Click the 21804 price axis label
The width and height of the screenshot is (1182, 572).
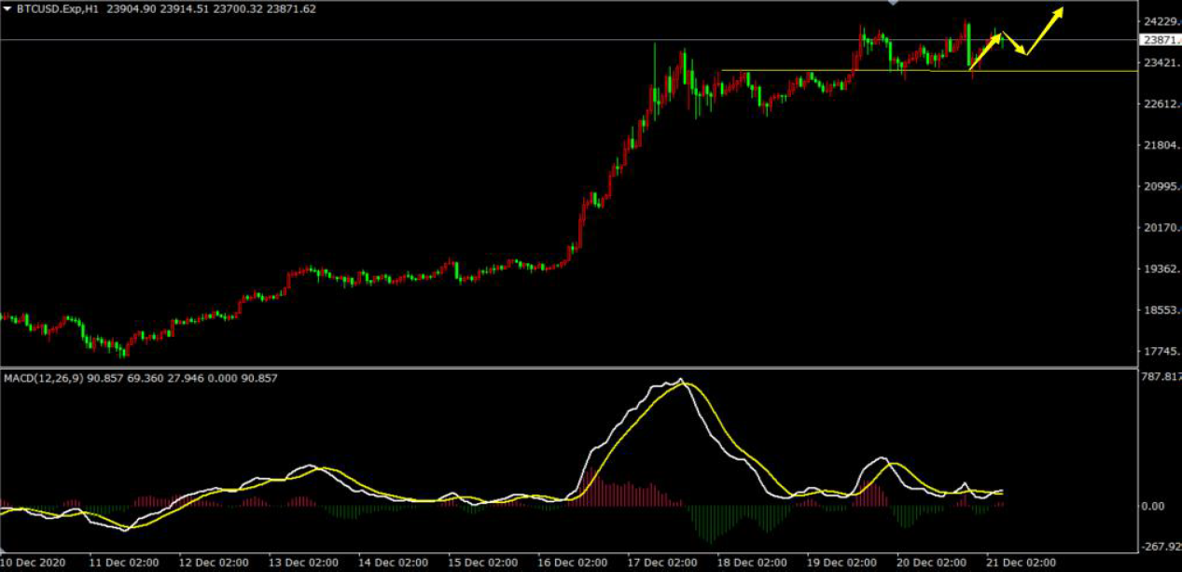(1161, 146)
